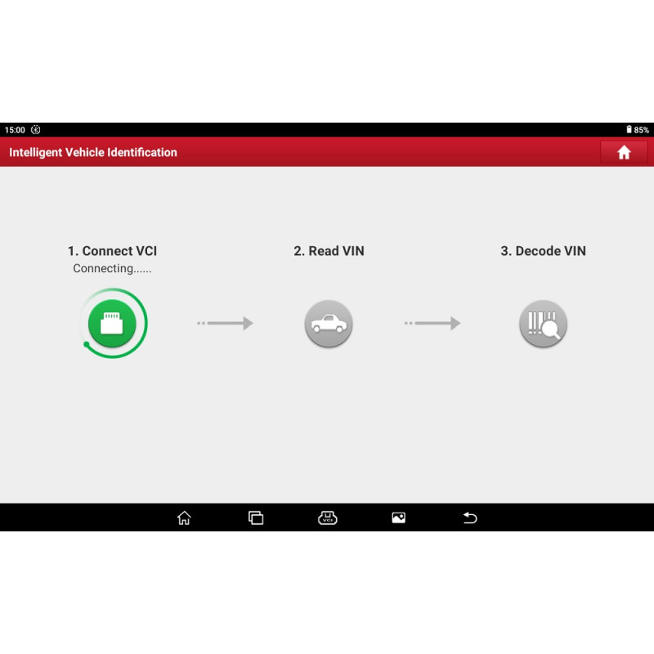Open the image gallery icon in bottom bar

point(398,517)
